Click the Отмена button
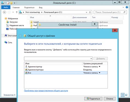 pyautogui.click(x=110, y=99)
